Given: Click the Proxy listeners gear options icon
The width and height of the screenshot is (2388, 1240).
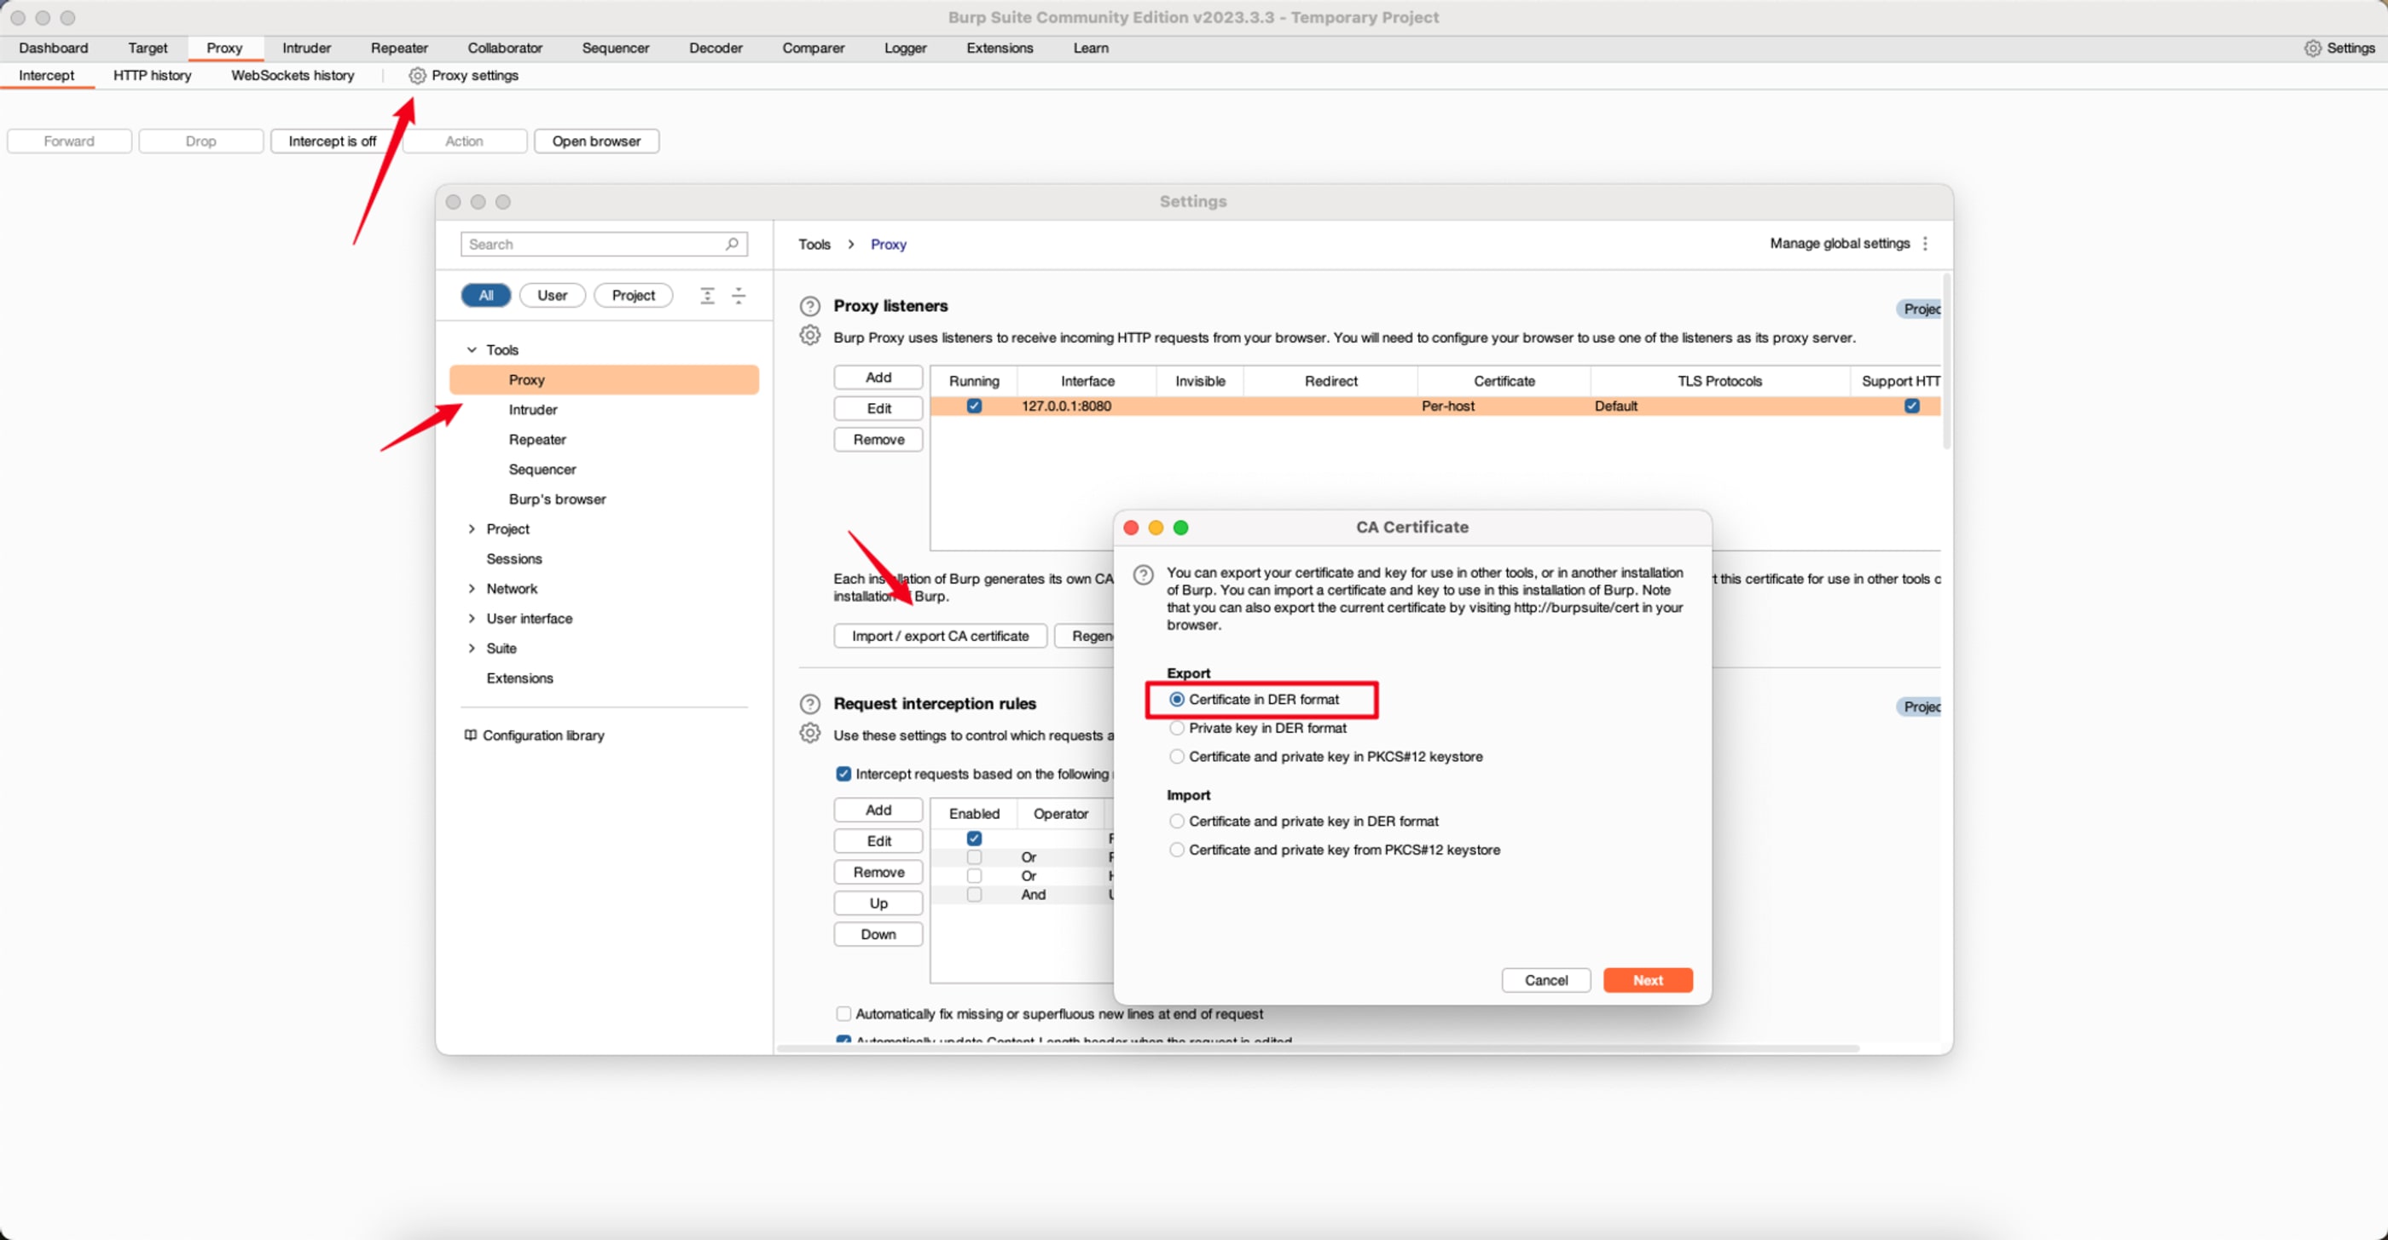Looking at the screenshot, I should 809,335.
